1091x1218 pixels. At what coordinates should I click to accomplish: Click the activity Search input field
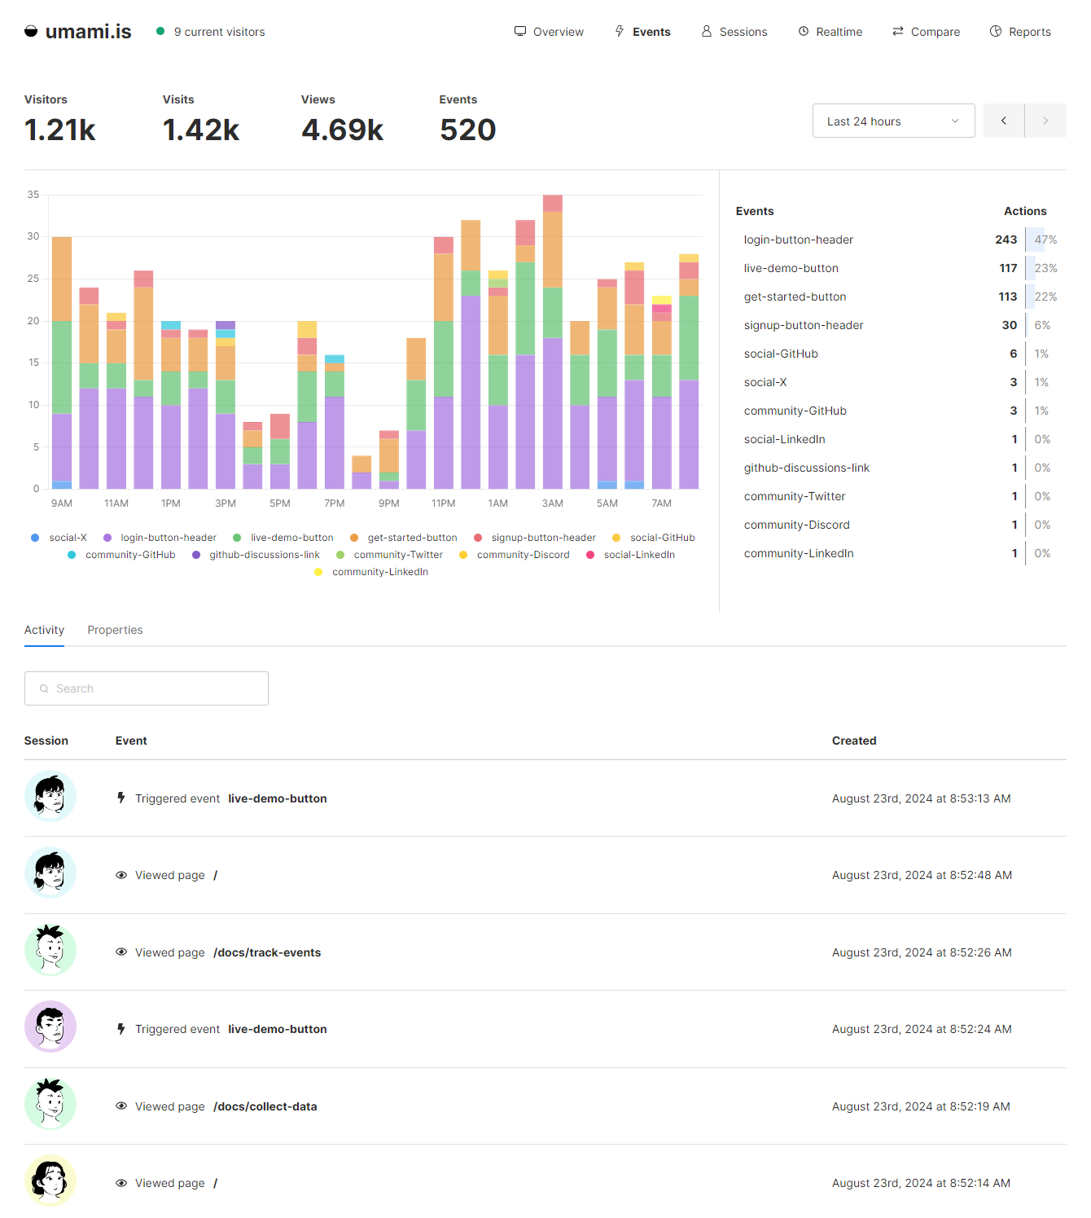[x=147, y=688]
